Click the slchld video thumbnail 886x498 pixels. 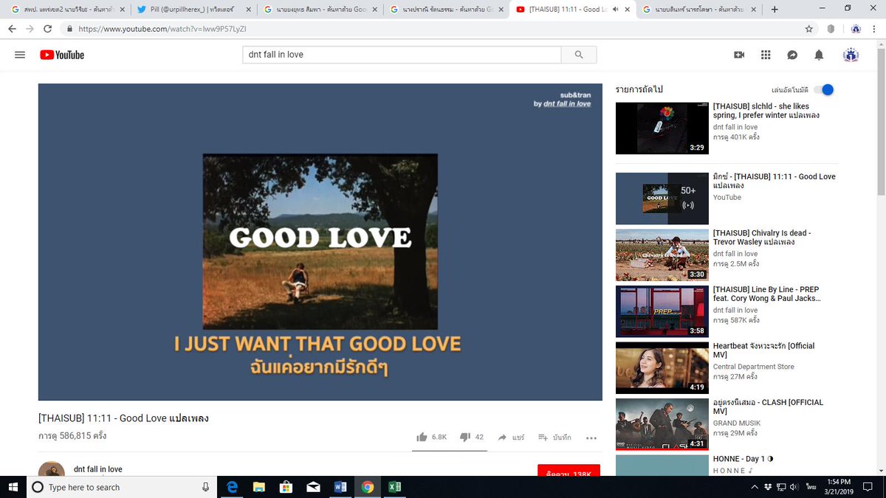pyautogui.click(x=662, y=128)
